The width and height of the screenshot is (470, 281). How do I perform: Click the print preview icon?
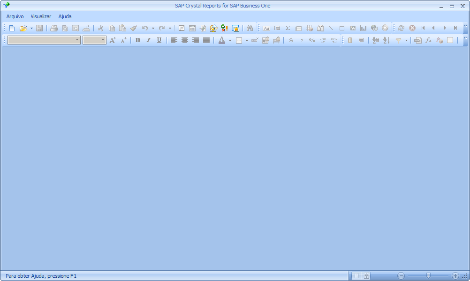(x=65, y=28)
